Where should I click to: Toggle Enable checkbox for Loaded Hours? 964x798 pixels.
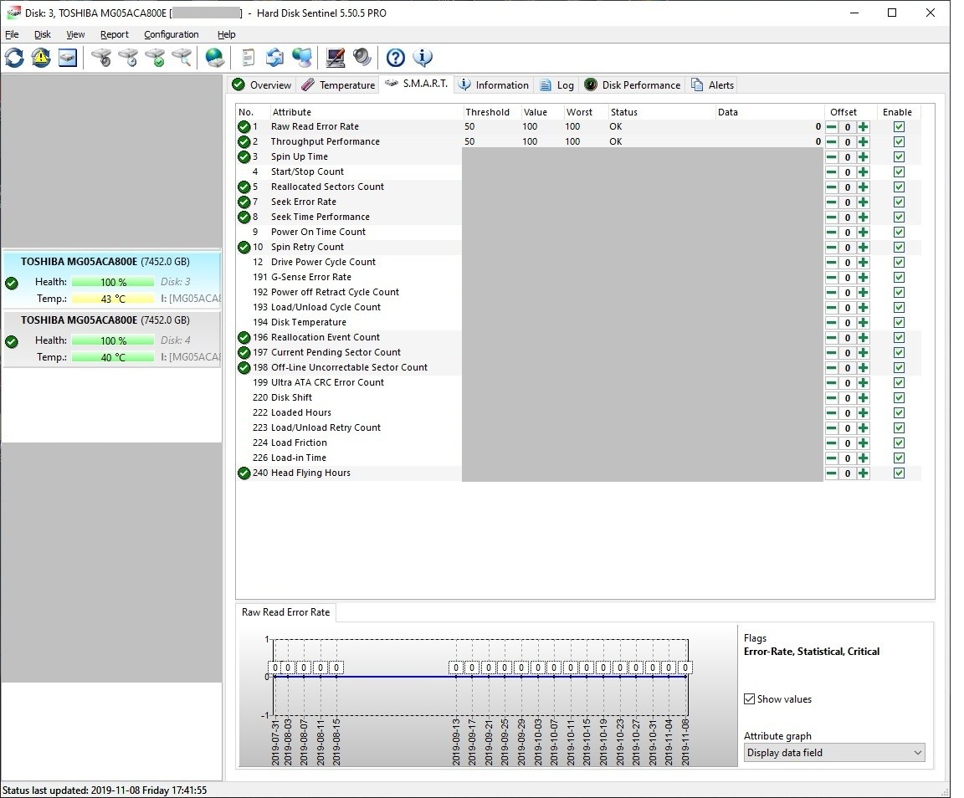pos(899,413)
